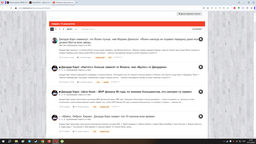Expand (и ещё 3) tags under Шон Кемп article
This screenshot has height=144, width=256.
[x=116, y=106]
